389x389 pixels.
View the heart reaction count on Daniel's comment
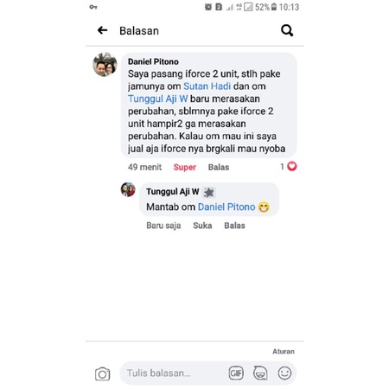pyautogui.click(x=289, y=167)
